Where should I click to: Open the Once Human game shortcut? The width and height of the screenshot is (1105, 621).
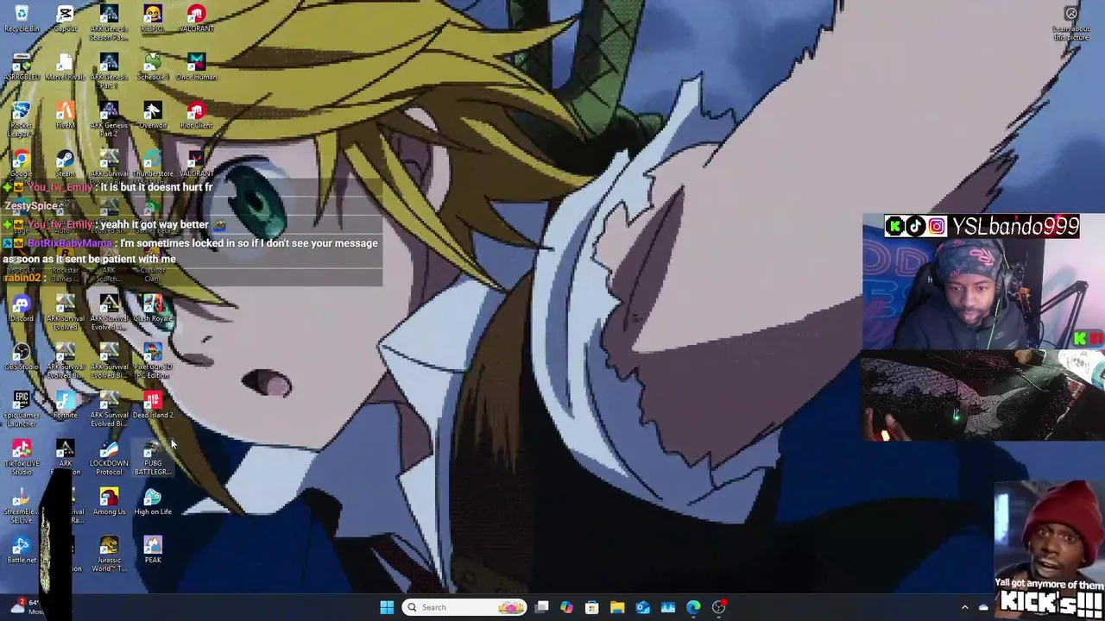196,67
